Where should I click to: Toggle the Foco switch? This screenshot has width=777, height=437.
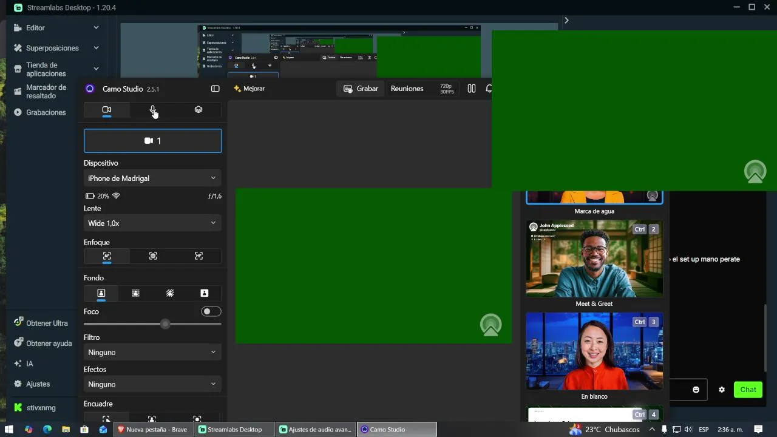click(211, 311)
